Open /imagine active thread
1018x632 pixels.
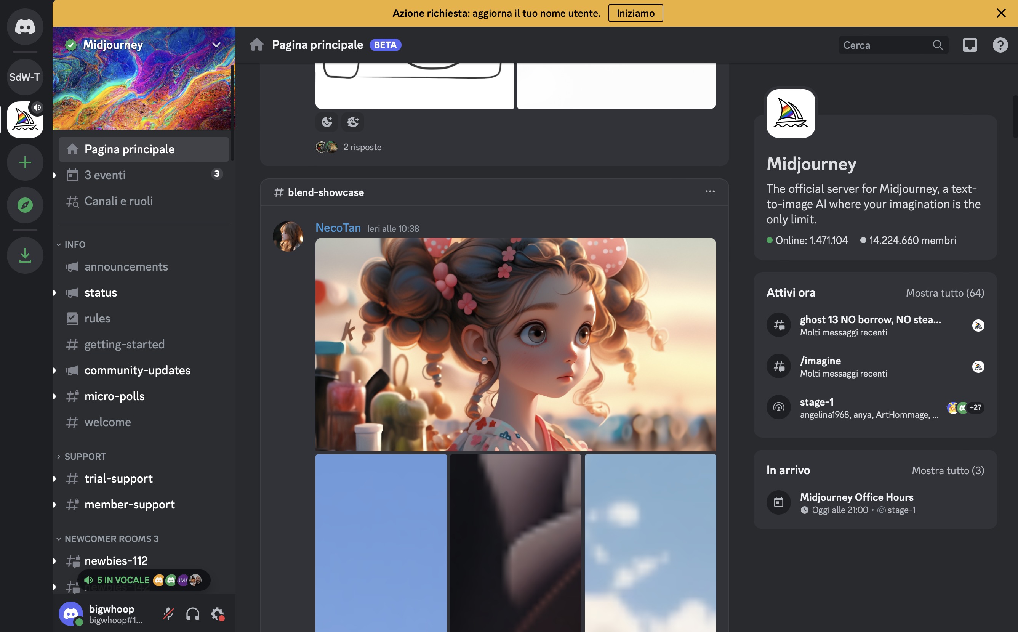[x=875, y=367]
